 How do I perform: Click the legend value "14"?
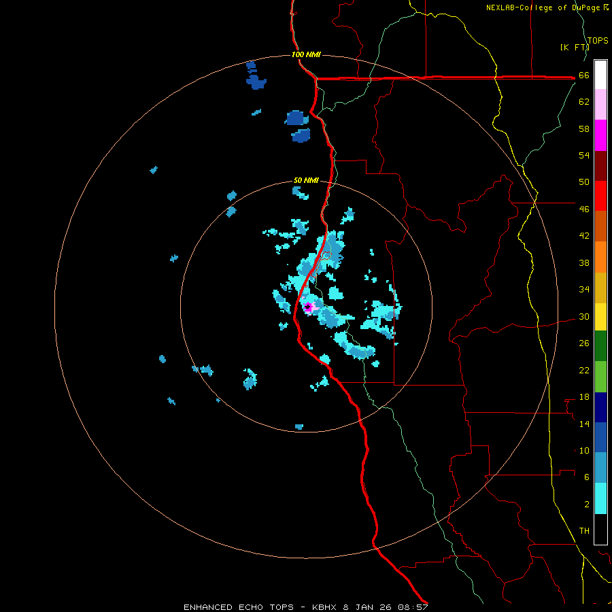[584, 424]
